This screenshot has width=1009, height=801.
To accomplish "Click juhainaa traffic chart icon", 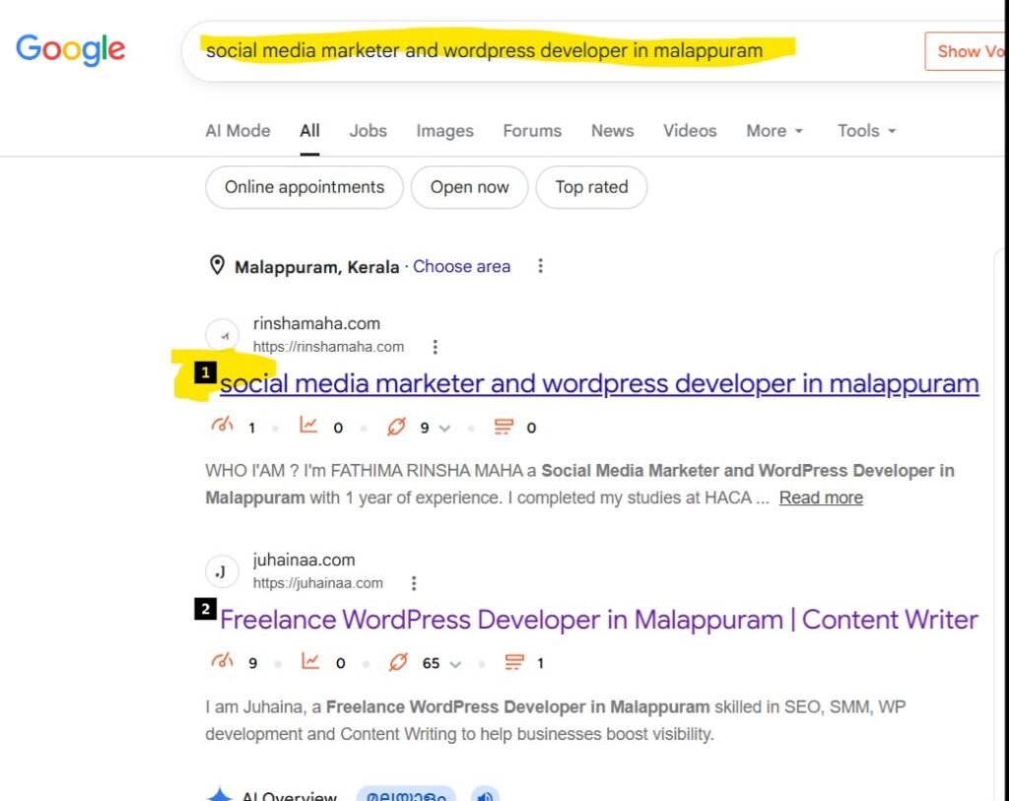I will coord(310,661).
